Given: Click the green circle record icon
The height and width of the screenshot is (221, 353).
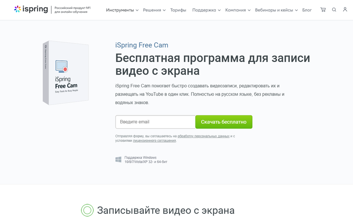Looking at the screenshot, I should coord(87,210).
